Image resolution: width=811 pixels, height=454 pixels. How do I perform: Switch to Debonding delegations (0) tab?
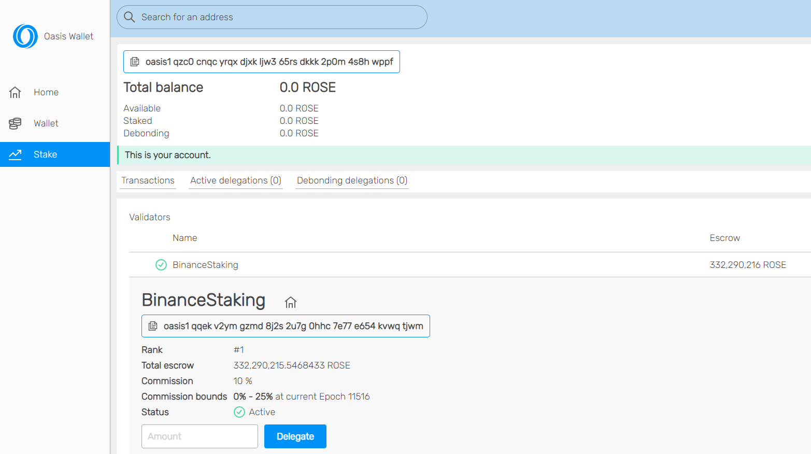(x=352, y=180)
